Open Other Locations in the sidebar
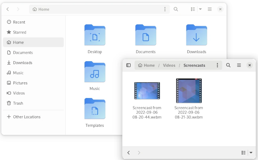 33,117
